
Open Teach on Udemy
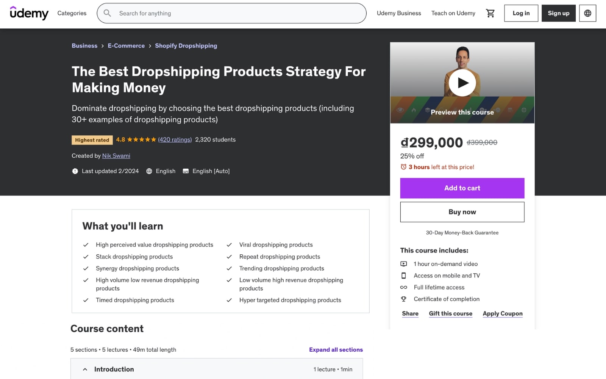[x=453, y=13]
